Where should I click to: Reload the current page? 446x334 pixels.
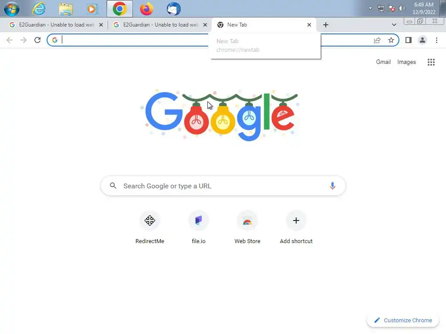tap(37, 40)
